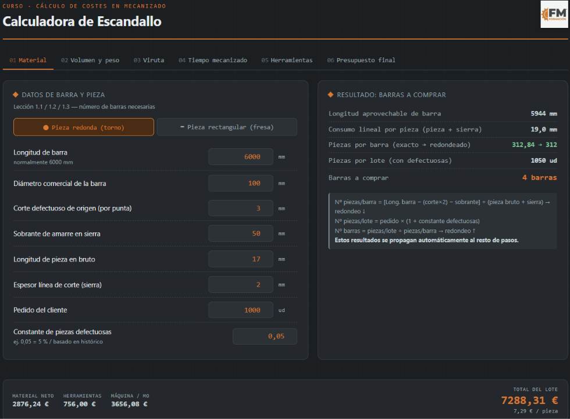This screenshot has height=419, width=570.
Task: Switch to 05 Herramientas tab
Action: [x=287, y=60]
